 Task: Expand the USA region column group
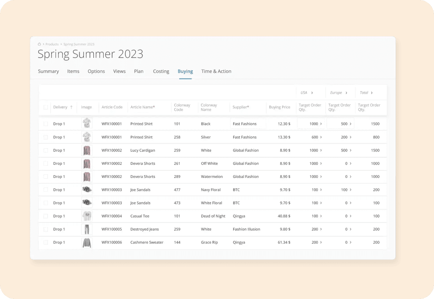[312, 93]
